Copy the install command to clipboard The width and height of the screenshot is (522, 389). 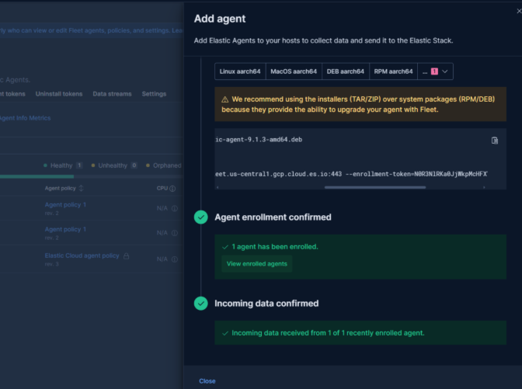pyautogui.click(x=495, y=141)
